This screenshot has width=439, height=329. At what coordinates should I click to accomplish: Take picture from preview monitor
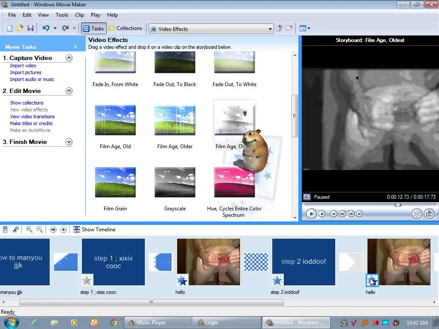point(429,214)
